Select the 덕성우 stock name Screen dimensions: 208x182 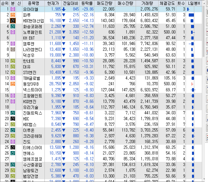pos(29,55)
